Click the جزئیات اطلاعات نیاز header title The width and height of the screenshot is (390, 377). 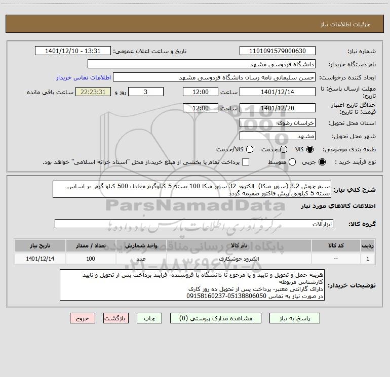(x=345, y=24)
